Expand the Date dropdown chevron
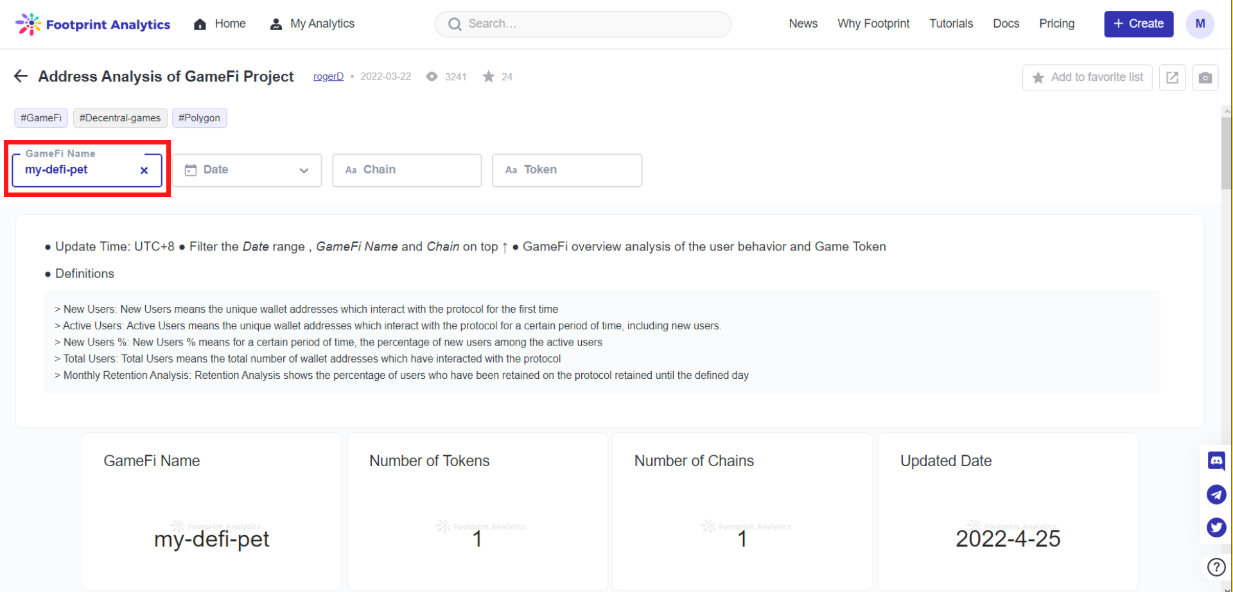The image size is (1233, 592). point(304,170)
